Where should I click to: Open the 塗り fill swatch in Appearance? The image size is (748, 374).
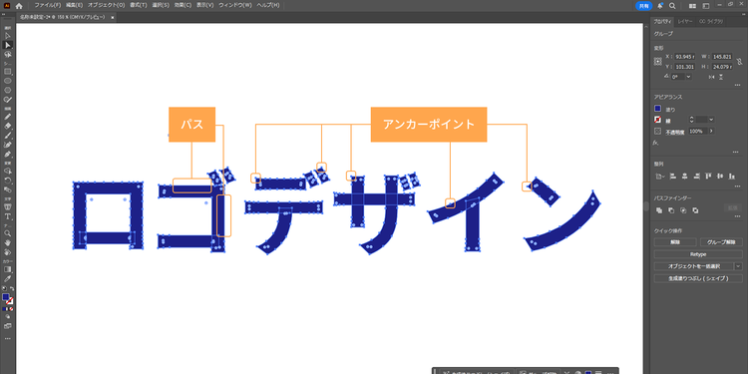[658, 109]
